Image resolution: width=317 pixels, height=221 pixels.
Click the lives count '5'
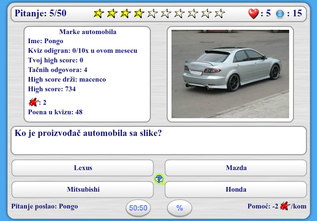pos(268,13)
